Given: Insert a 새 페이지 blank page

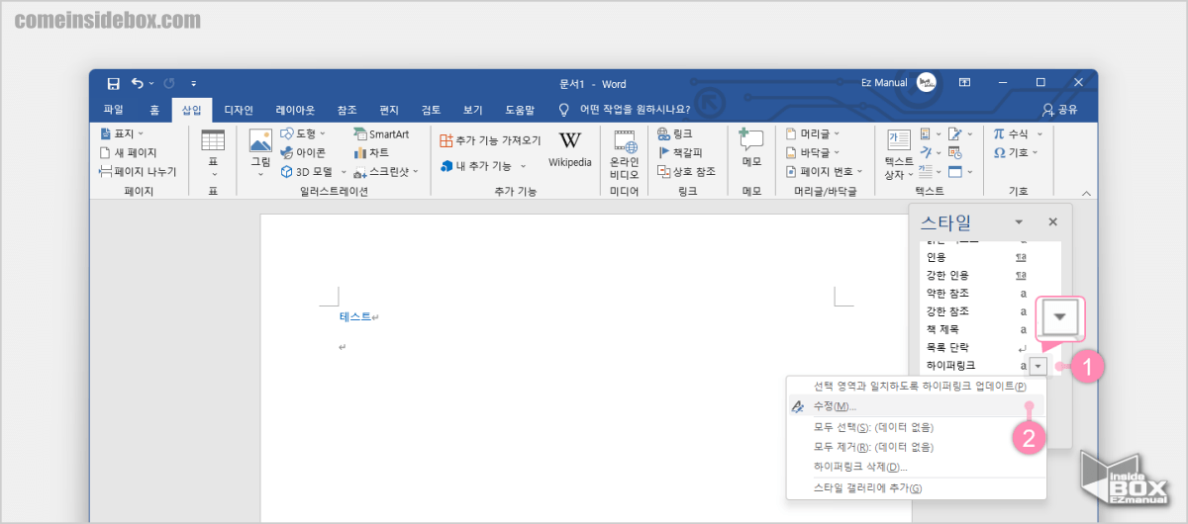Looking at the screenshot, I should click(128, 152).
